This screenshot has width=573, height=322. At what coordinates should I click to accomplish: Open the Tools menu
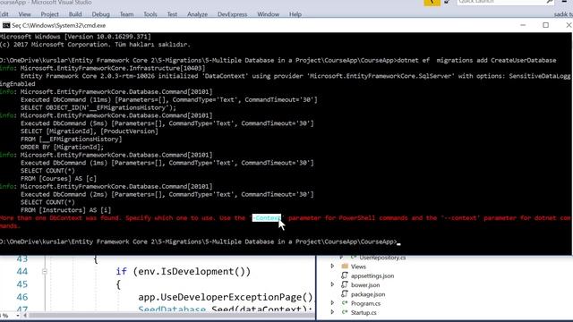[150, 14]
